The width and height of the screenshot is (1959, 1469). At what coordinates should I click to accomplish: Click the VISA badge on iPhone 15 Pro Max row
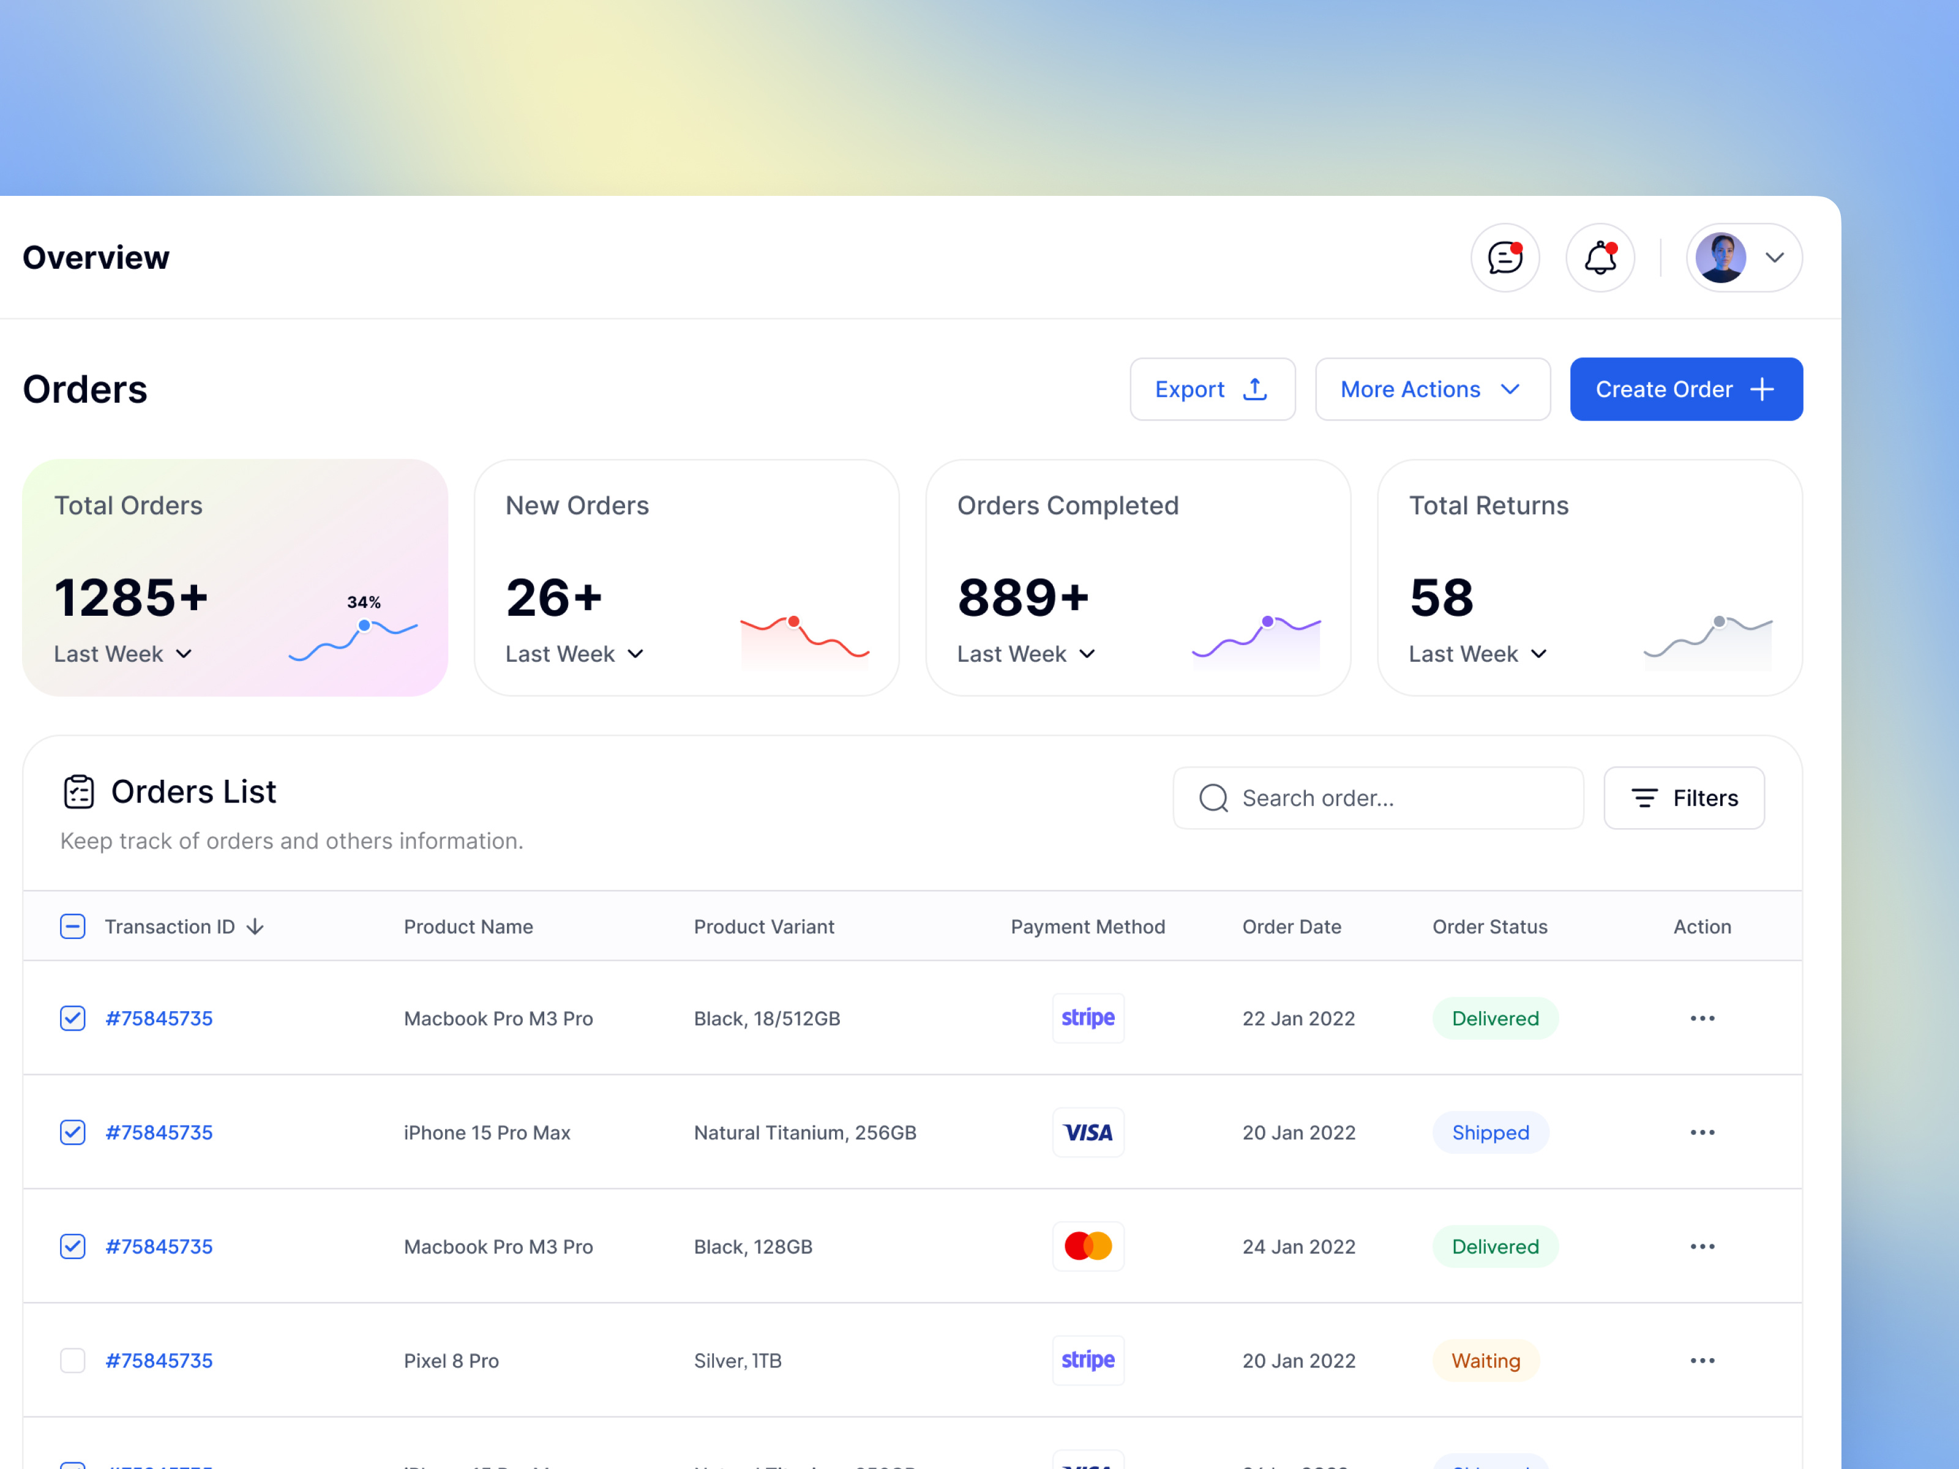[1087, 1132]
